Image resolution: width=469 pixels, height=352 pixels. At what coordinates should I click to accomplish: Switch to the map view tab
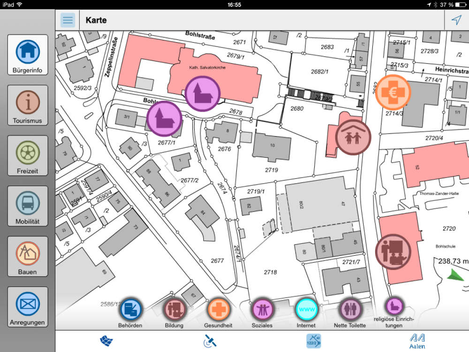(x=107, y=341)
